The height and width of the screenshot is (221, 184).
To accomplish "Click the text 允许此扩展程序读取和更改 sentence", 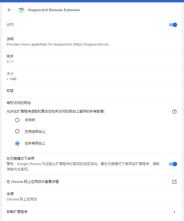I will pyautogui.click(x=56, y=111).
